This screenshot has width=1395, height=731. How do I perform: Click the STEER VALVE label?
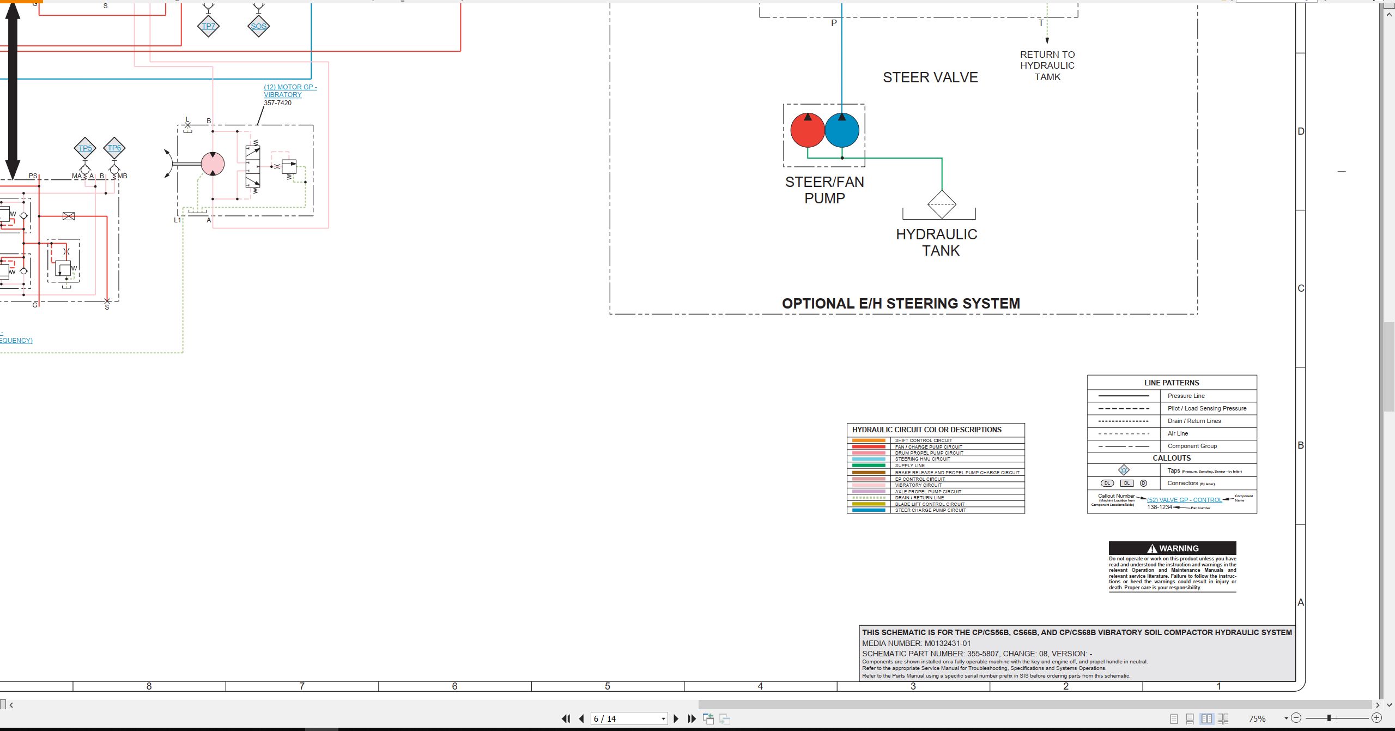(930, 77)
